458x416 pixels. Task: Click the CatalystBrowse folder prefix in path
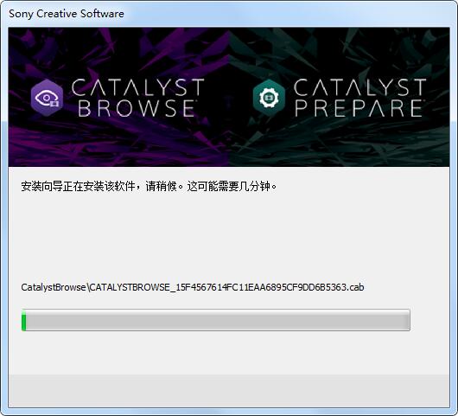(x=54, y=287)
